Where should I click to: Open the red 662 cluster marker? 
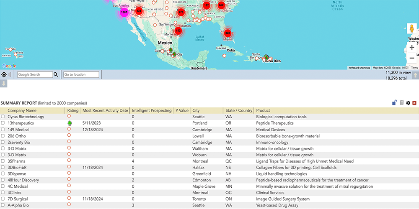(x=221, y=5)
